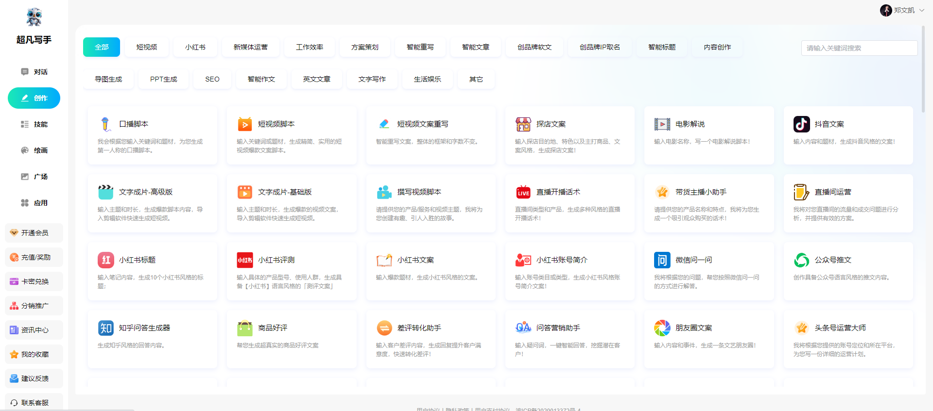Open the 智能作文 tab
The height and width of the screenshot is (411, 933).
[261, 79]
